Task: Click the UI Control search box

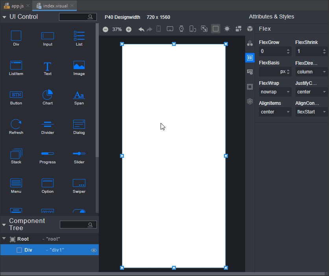Action: click(78, 17)
